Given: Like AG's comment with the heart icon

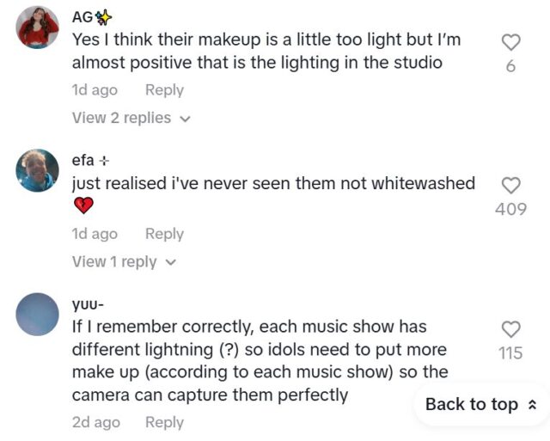Looking at the screenshot, I should (510, 42).
